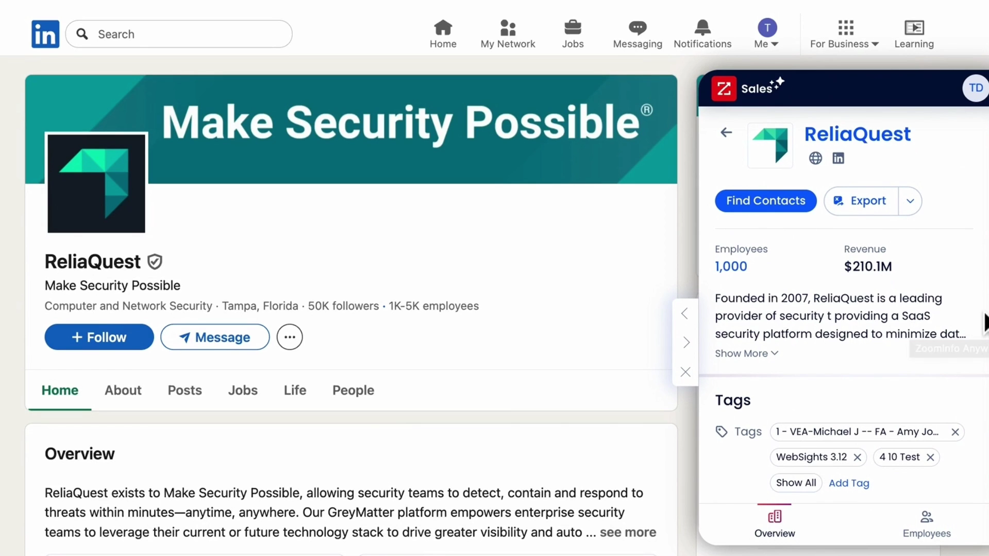
Task: Click the Add Tag link
Action: (849, 483)
